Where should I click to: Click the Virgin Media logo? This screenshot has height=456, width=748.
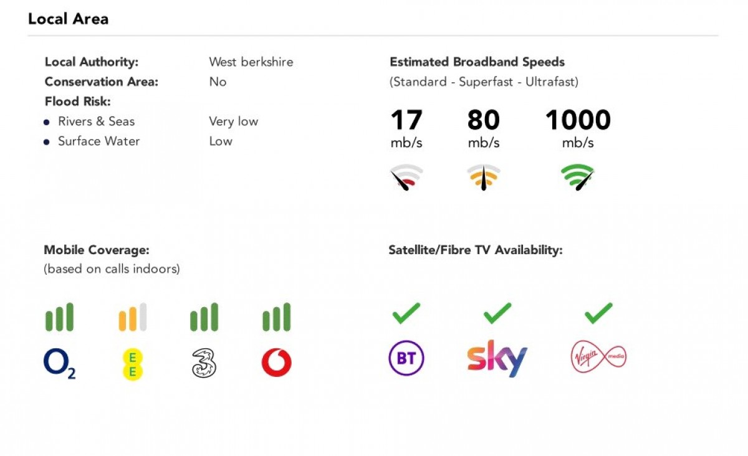click(598, 358)
